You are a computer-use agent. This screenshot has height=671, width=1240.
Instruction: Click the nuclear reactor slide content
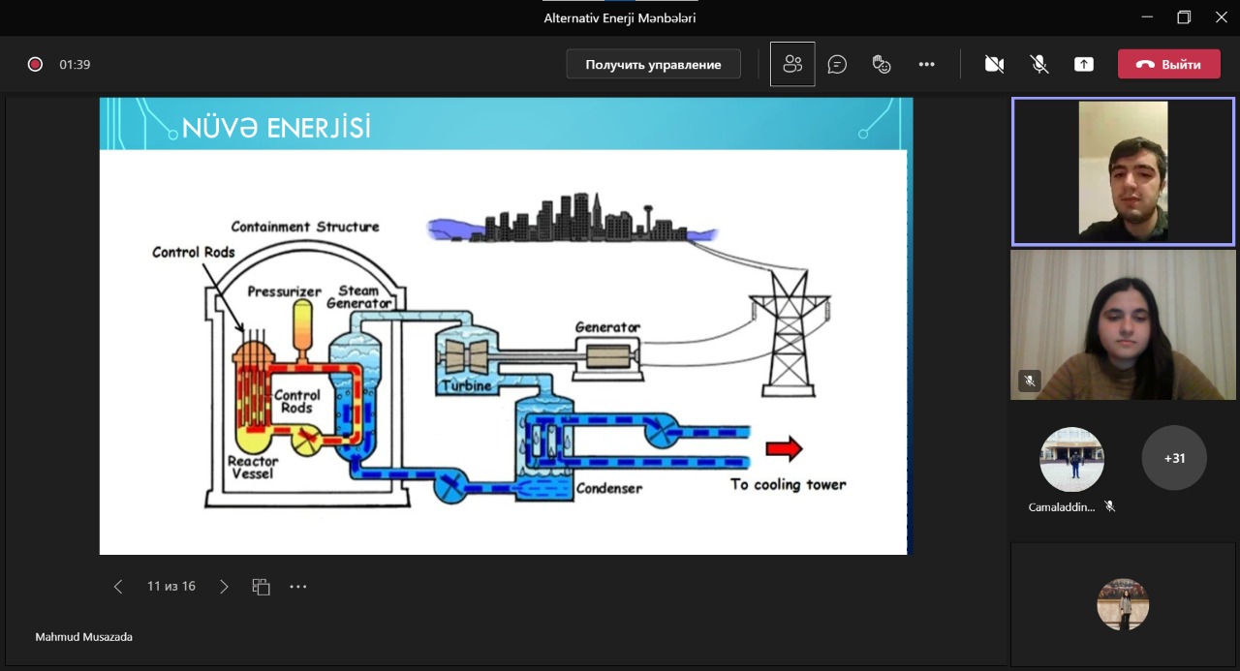504,351
